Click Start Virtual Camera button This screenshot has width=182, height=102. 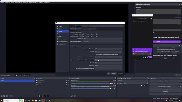164,86
